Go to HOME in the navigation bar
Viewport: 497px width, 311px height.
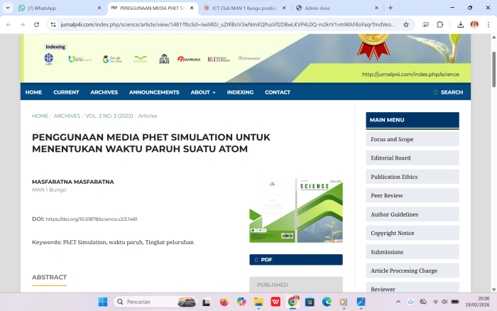pyautogui.click(x=33, y=92)
